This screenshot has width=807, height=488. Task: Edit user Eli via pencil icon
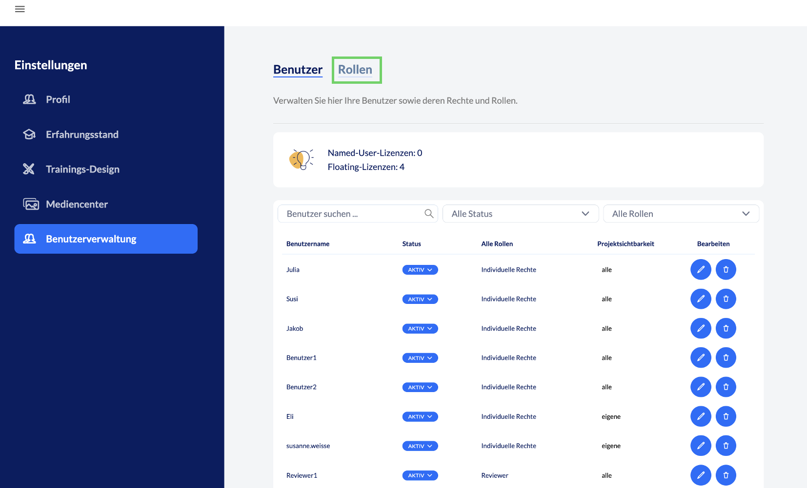701,416
